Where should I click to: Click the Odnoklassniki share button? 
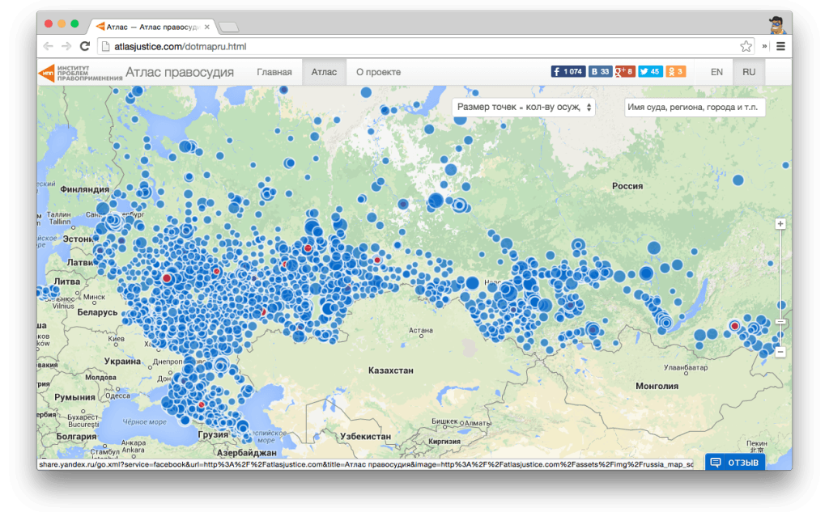click(x=675, y=72)
